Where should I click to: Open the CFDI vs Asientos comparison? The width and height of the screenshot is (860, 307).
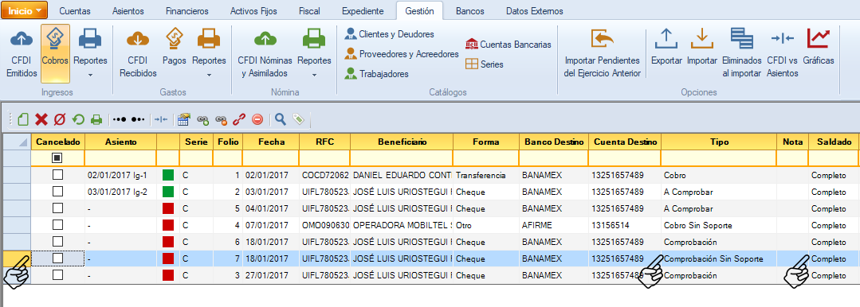pos(782,53)
